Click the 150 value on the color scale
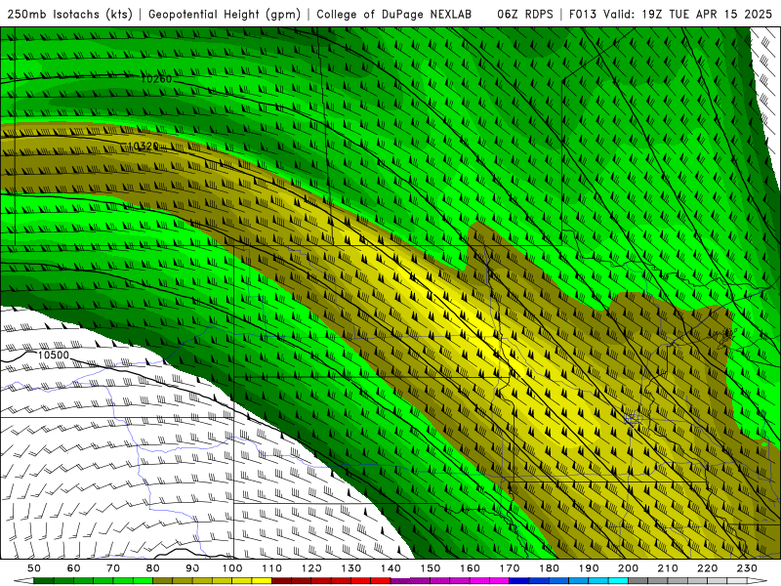Image resolution: width=781 pixels, height=586 pixels. tap(431, 568)
